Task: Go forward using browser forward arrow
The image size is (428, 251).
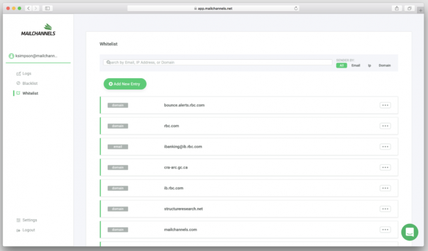Action: click(35, 9)
